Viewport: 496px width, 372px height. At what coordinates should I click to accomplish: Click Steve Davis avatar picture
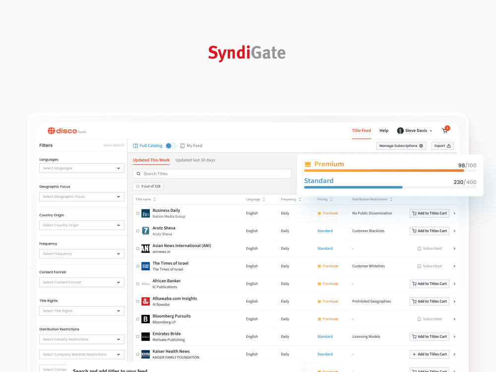400,130
